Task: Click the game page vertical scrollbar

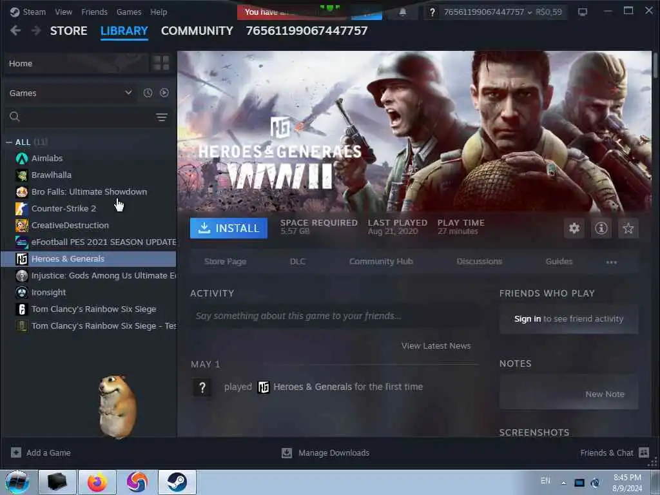Action: (655, 65)
